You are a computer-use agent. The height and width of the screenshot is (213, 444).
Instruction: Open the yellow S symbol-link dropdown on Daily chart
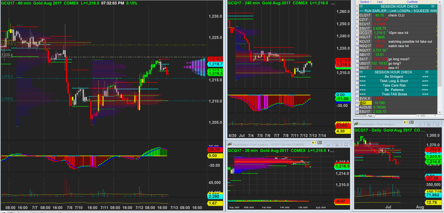coord(406,122)
